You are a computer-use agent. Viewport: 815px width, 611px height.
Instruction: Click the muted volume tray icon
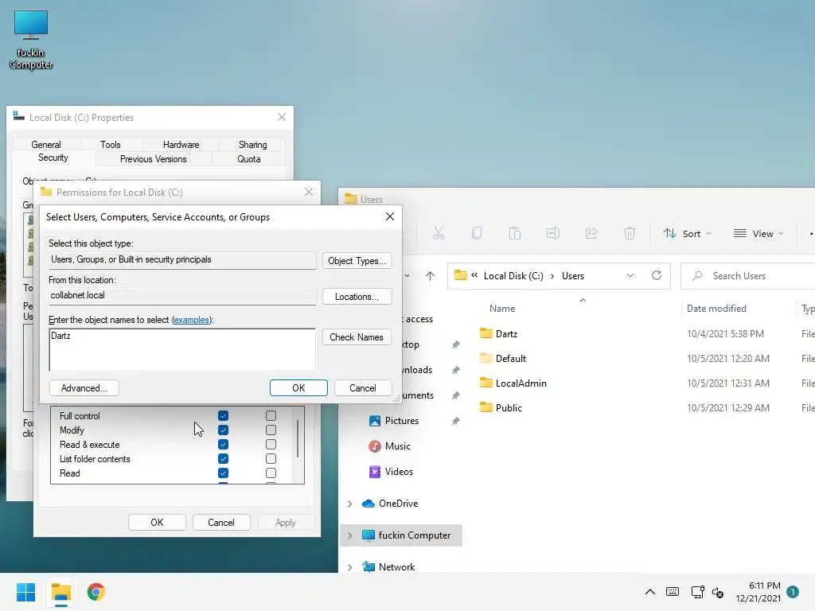coord(718,592)
